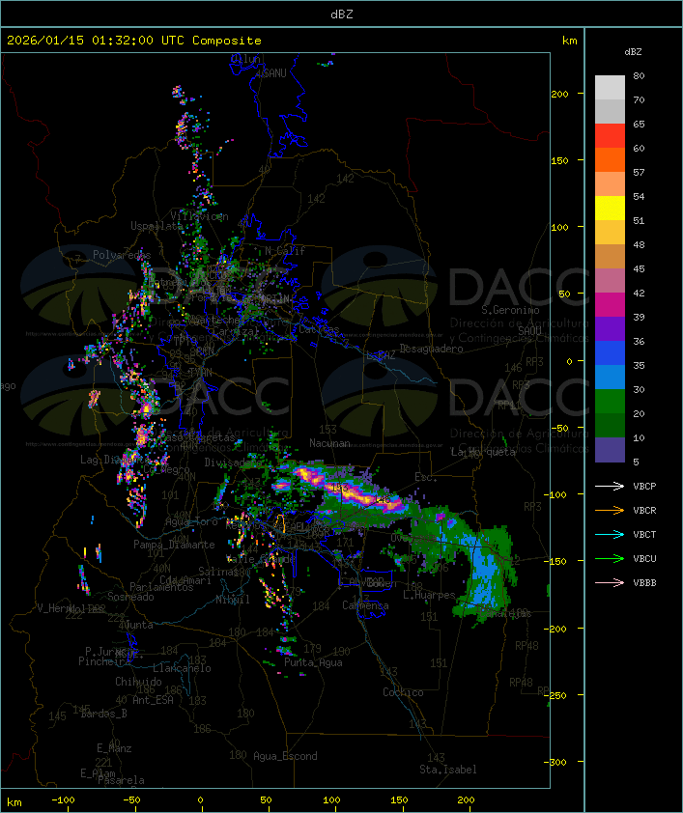Click the Sta.Isabel label on the map
The height and width of the screenshot is (813, 683).
click(x=447, y=770)
